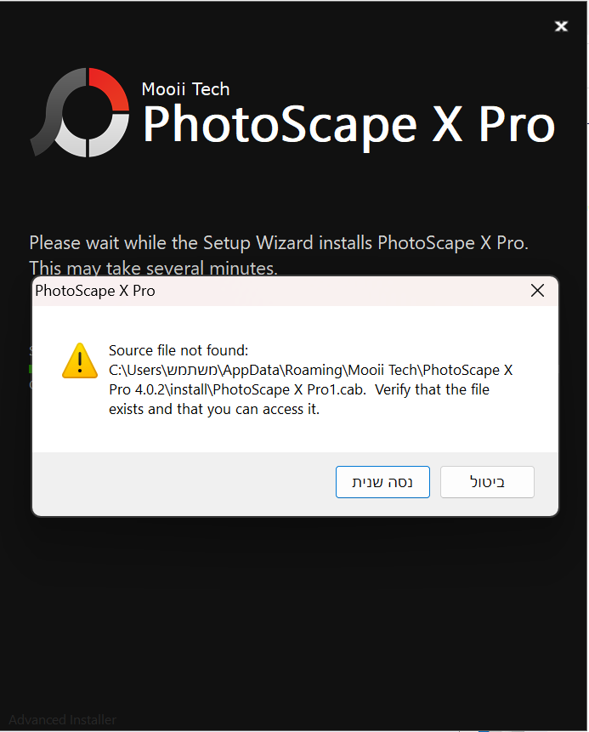Click the PhotoScape circular logo icon
The width and height of the screenshot is (589, 732).
(80, 112)
